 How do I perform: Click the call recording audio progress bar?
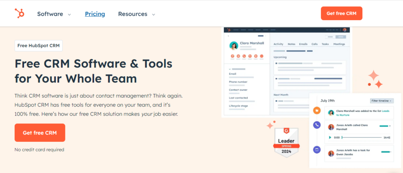pos(361,138)
